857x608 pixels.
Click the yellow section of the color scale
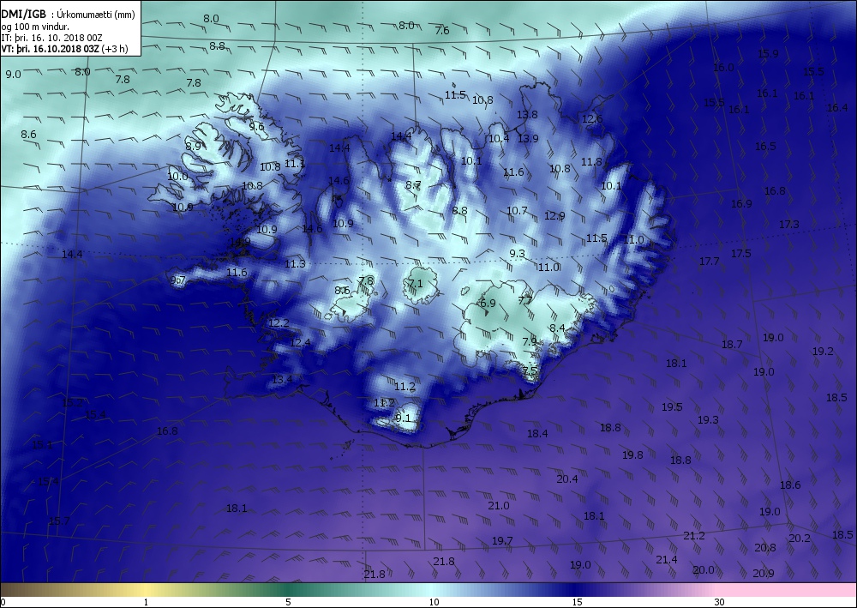[147, 589]
